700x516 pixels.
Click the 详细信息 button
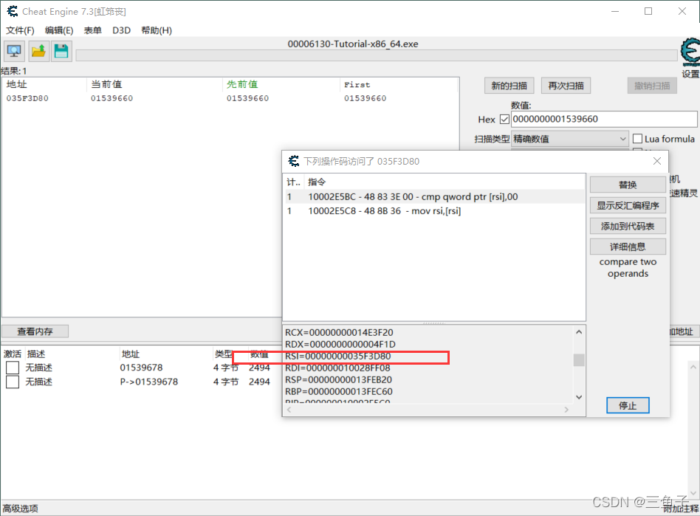[x=628, y=247]
